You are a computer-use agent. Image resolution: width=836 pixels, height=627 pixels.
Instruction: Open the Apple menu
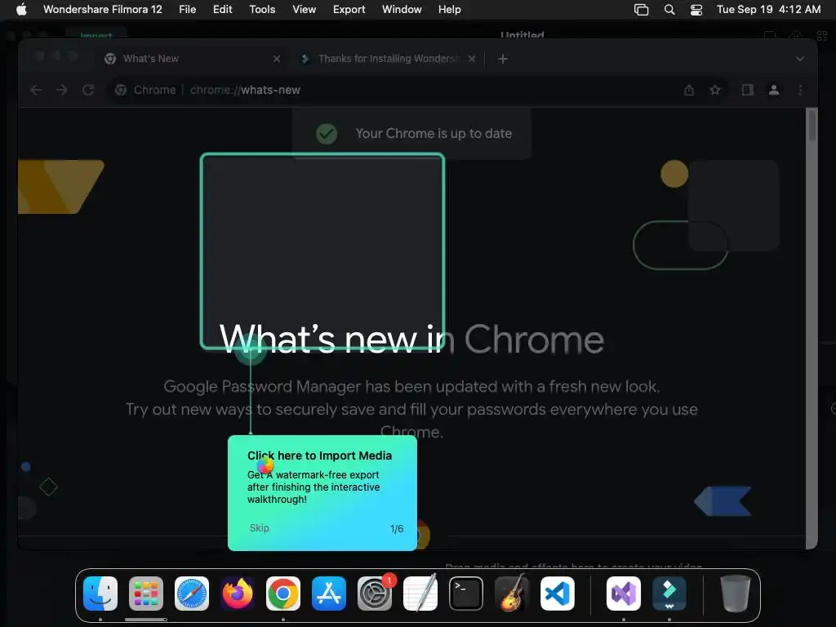[21, 10]
